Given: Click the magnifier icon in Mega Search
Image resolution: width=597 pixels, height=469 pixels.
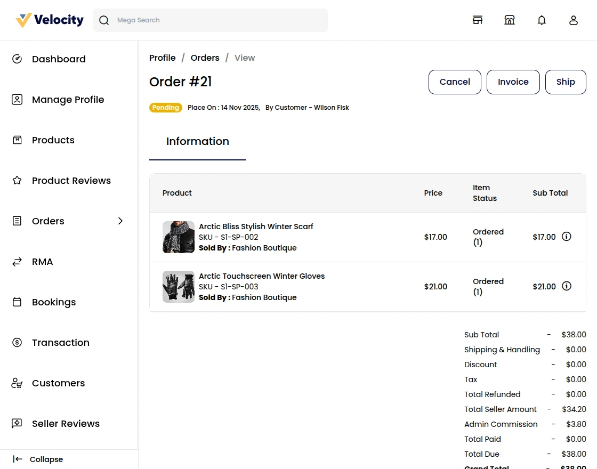Looking at the screenshot, I should 104,20.
